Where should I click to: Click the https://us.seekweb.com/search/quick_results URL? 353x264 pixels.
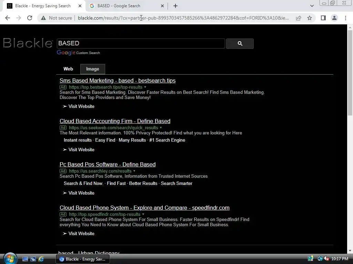[113, 128]
